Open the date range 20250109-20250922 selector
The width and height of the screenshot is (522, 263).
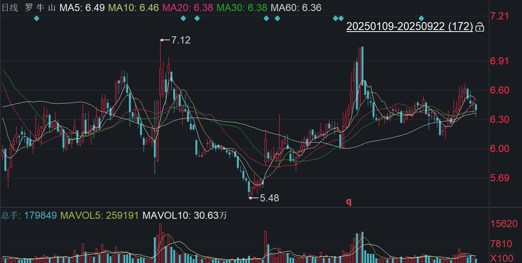point(409,26)
